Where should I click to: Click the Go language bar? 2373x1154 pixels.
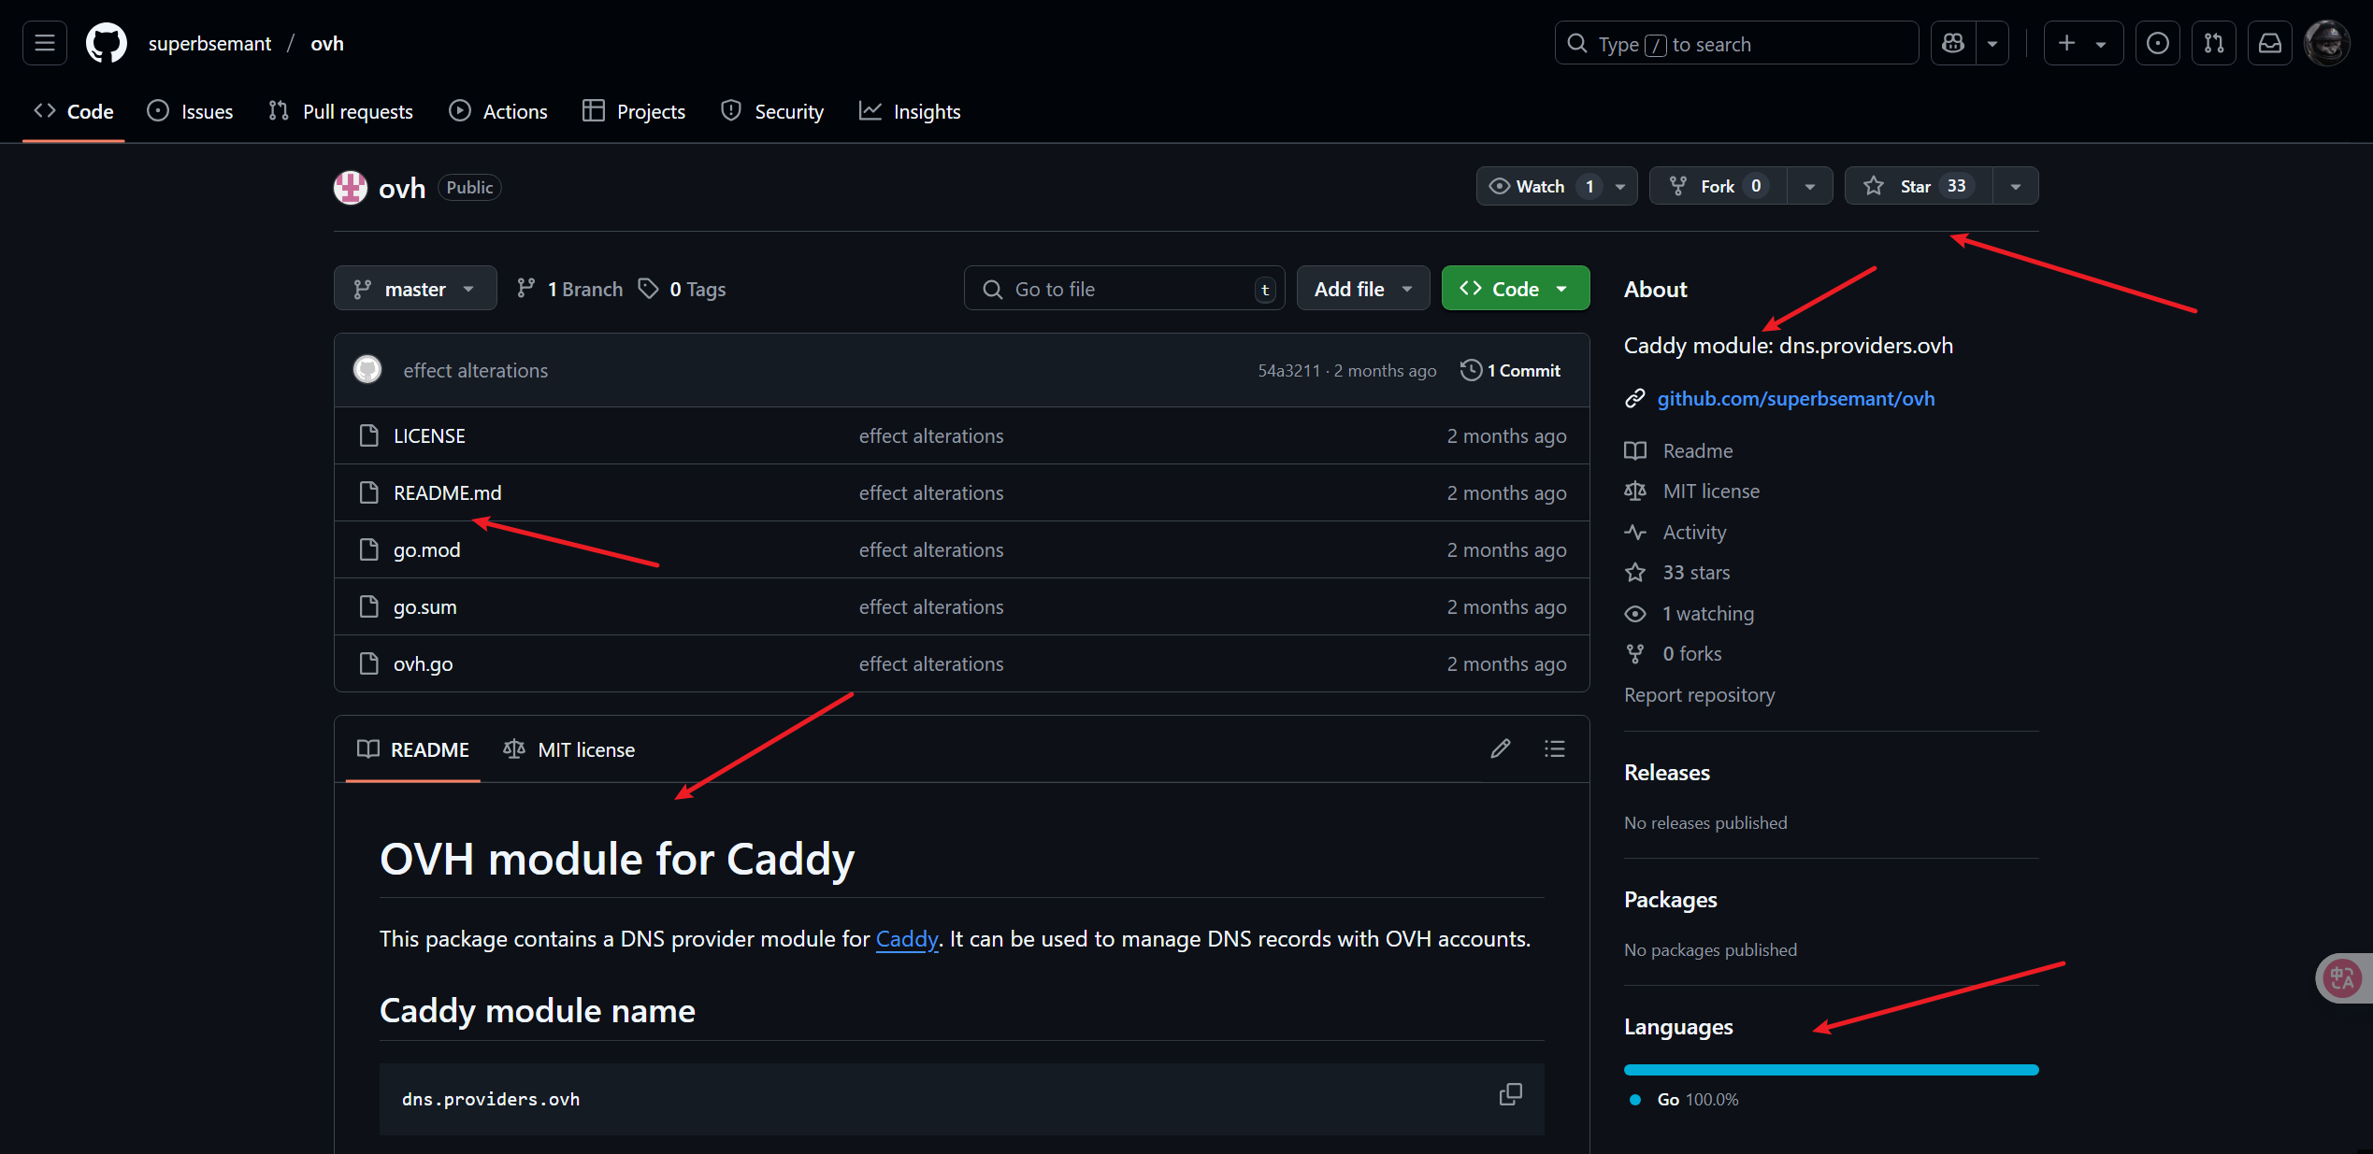[1830, 1070]
